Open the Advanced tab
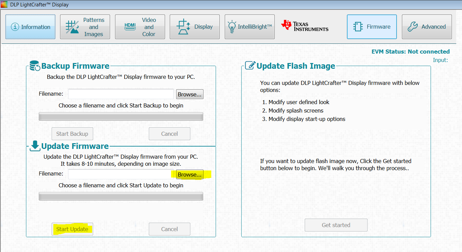 pos(427,27)
